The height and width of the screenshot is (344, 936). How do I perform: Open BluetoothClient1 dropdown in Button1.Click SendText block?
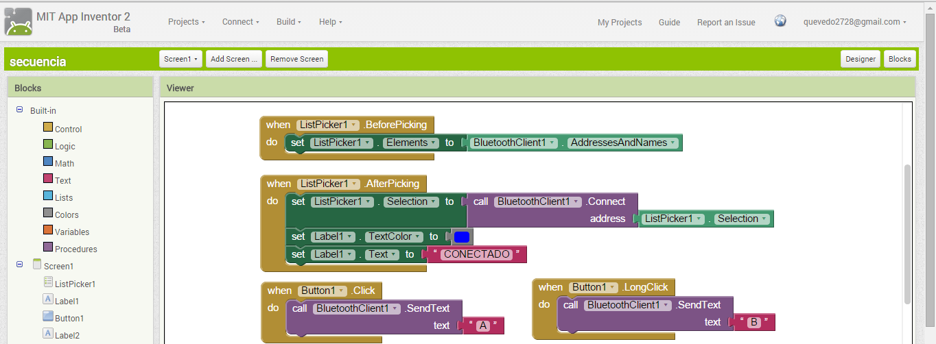(357, 308)
